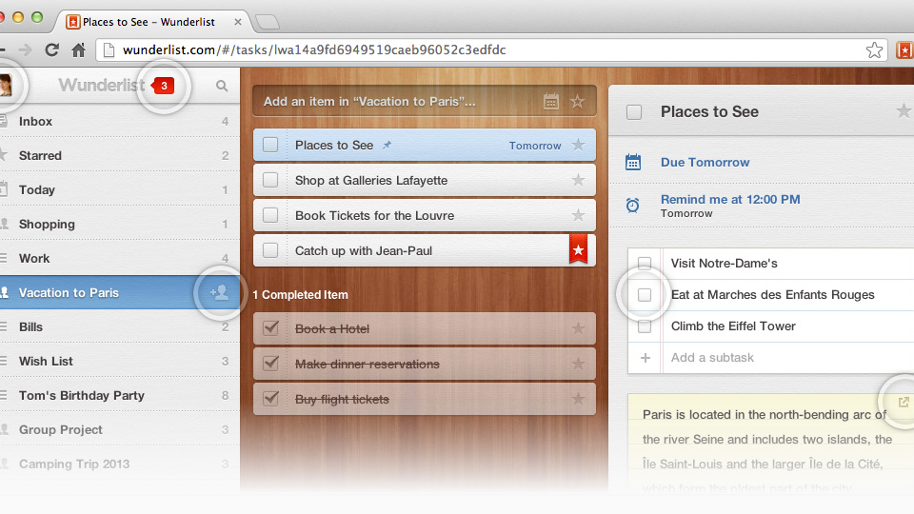This screenshot has width=914, height=514.
Task: Uncheck the Book a Hotel completed item
Action: 270,328
